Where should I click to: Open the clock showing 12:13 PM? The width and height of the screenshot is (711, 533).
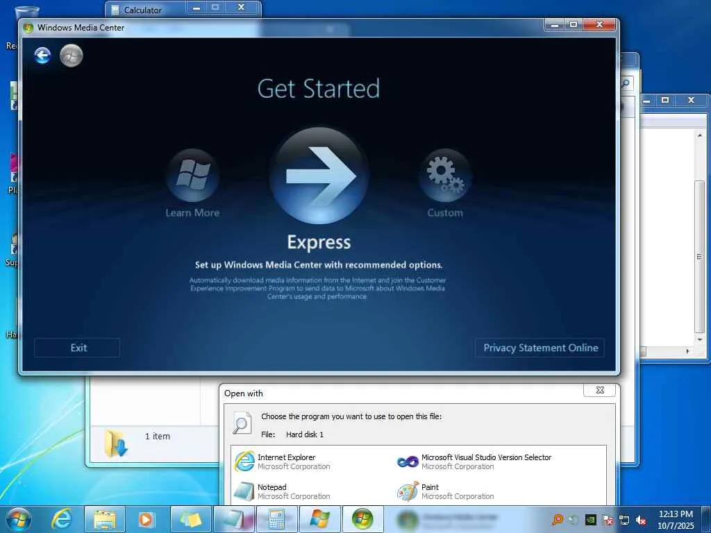(676, 520)
